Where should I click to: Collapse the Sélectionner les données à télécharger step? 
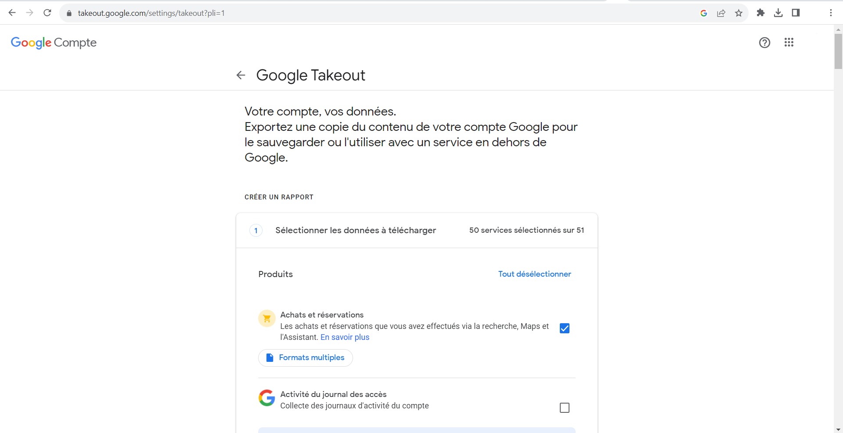coord(355,231)
